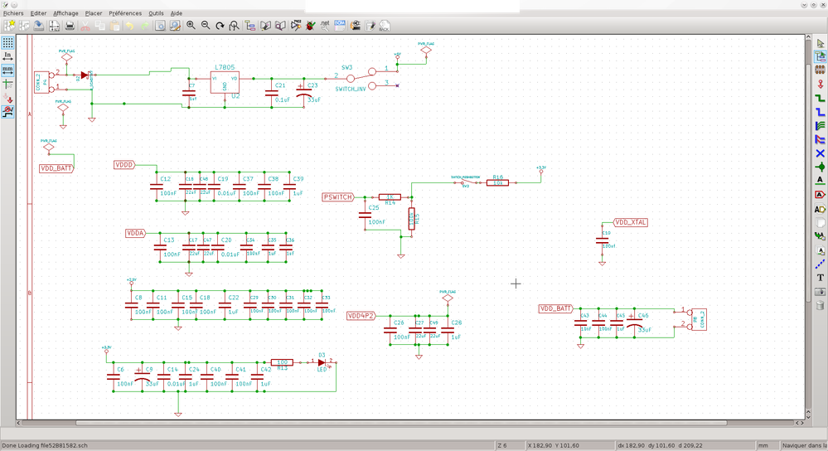This screenshot has height=451, width=828.
Task: Open the hierarchy navigator icon
Action: (250, 26)
